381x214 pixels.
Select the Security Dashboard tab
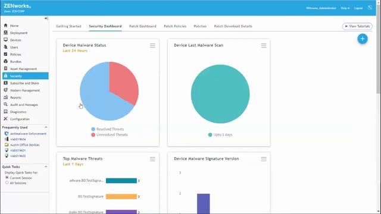pyautogui.click(x=105, y=26)
